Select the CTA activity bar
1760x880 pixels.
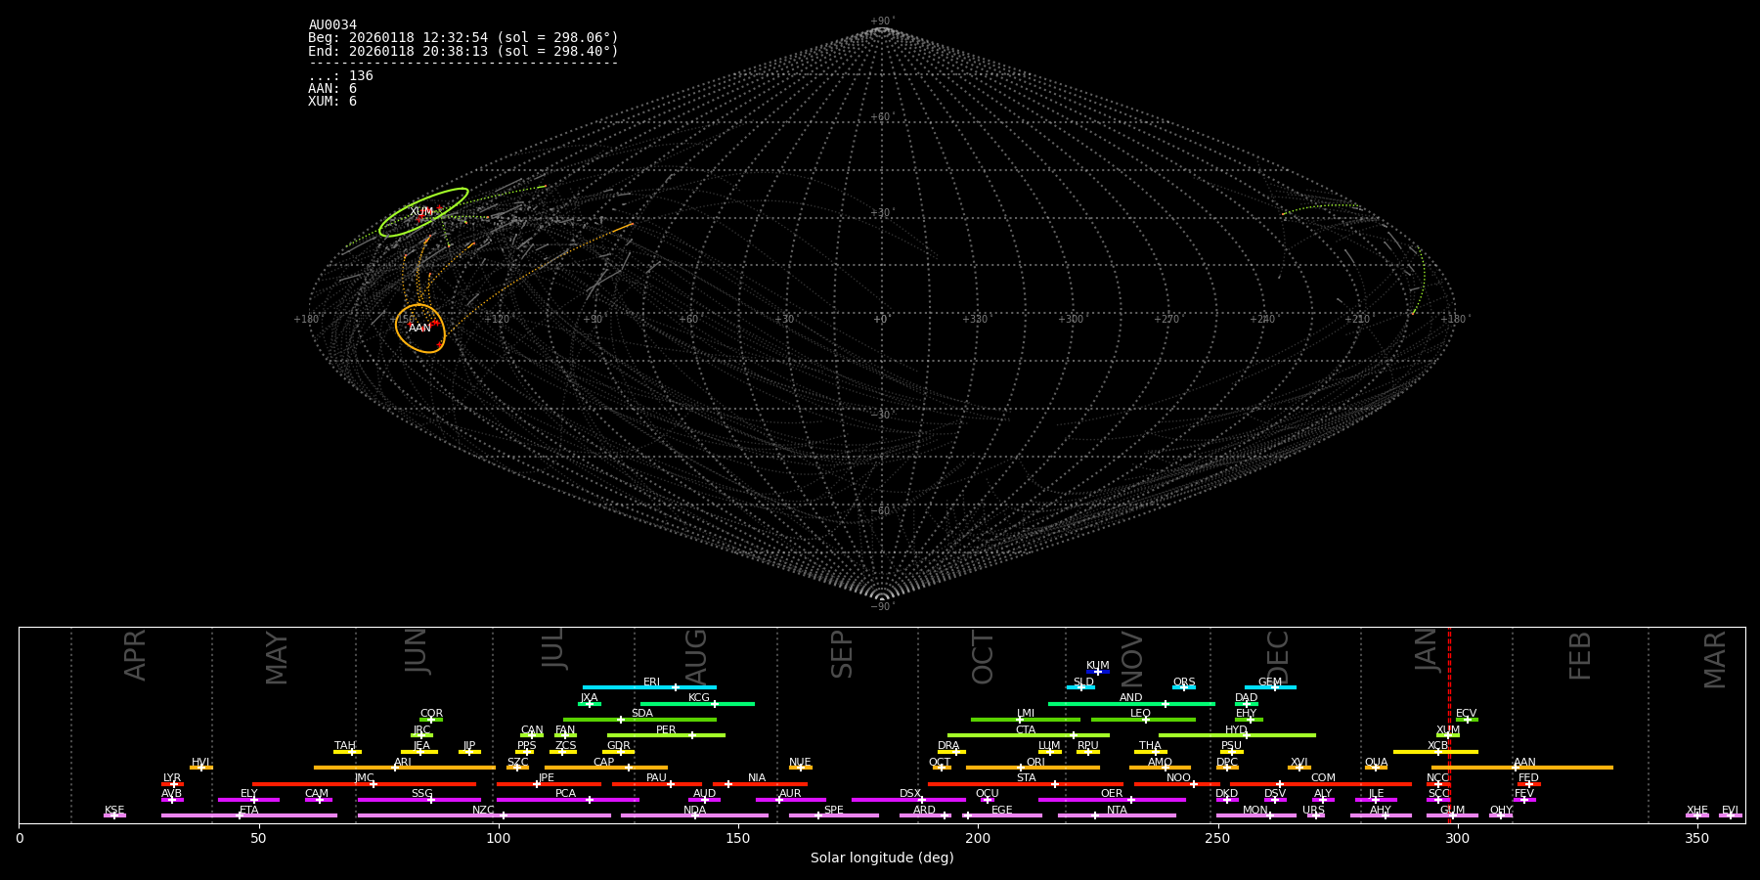1029,735
